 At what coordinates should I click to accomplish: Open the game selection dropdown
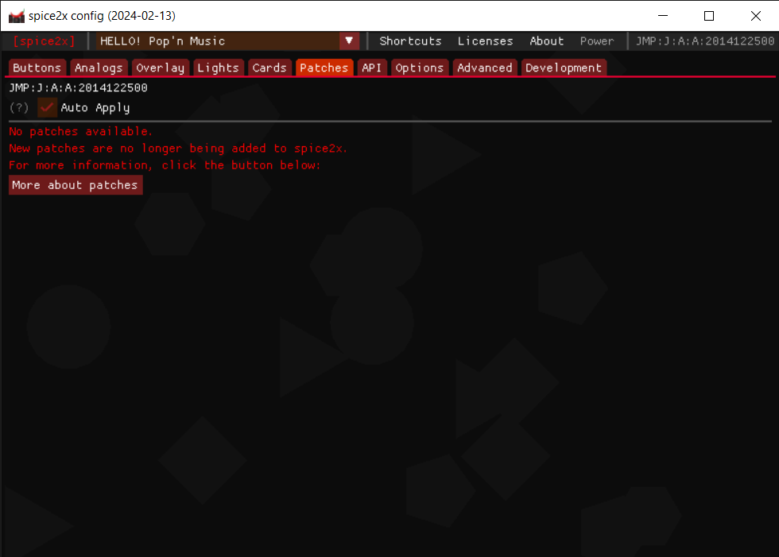point(223,41)
